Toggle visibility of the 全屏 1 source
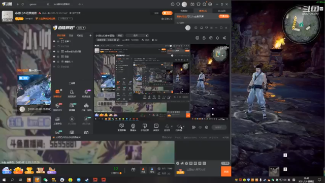The width and height of the screenshot is (325, 183). pyautogui.click(x=54, y=41)
